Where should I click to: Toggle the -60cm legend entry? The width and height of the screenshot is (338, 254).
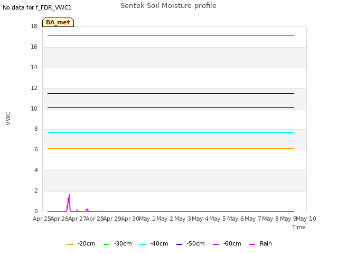coord(227,243)
